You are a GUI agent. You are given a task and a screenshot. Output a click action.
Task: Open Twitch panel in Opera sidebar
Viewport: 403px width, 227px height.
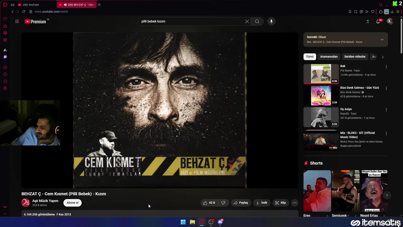point(5,57)
